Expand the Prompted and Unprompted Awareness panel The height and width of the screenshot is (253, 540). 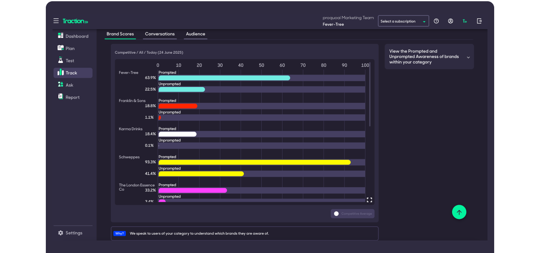pos(429,57)
